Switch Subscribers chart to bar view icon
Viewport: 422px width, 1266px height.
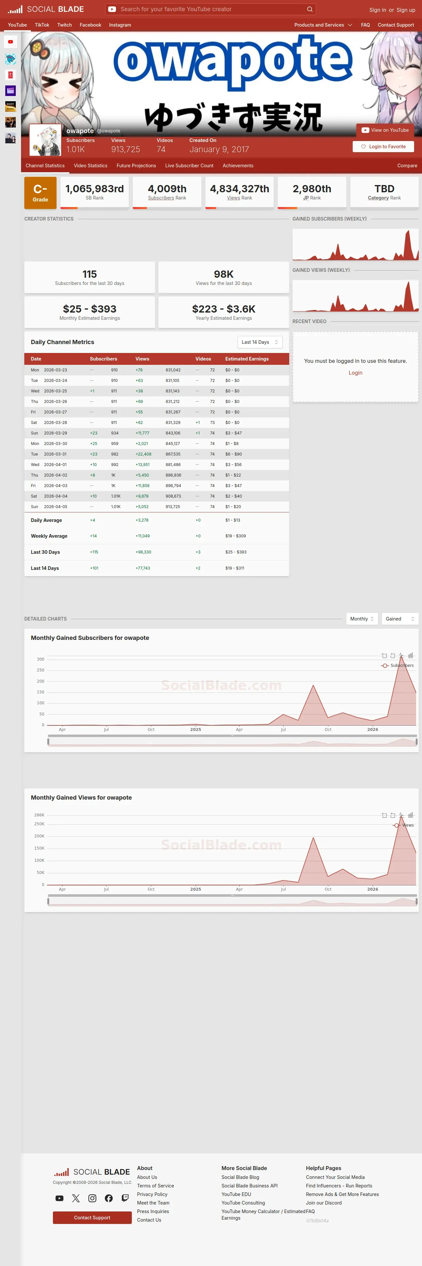(x=411, y=656)
